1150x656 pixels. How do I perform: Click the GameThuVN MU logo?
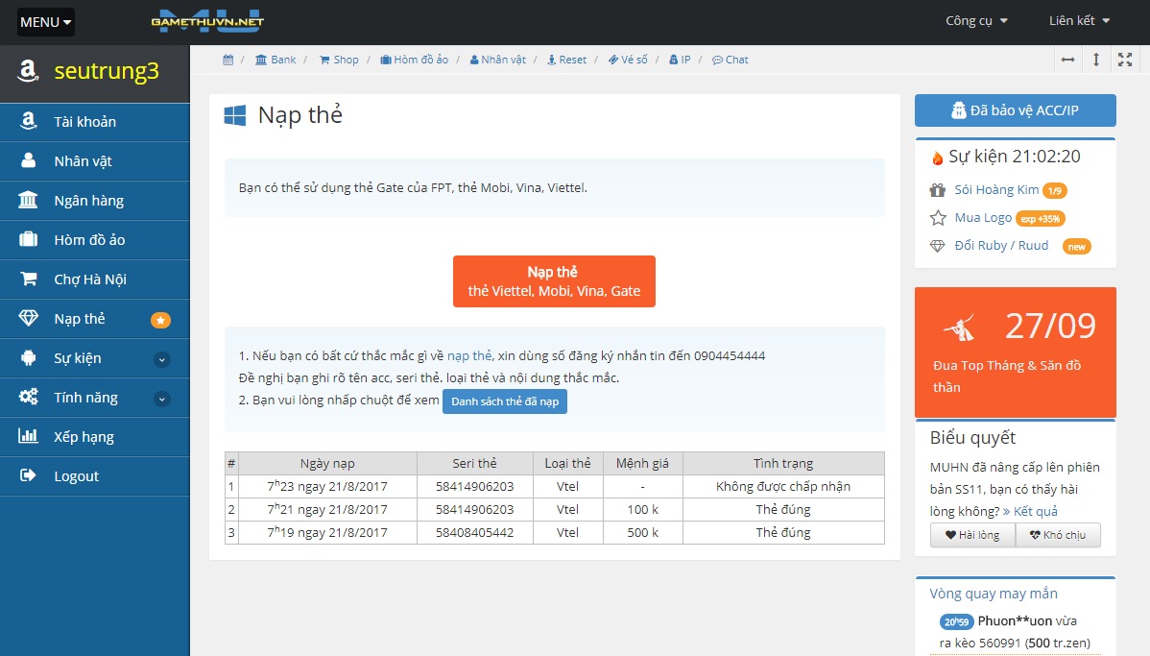(x=207, y=21)
